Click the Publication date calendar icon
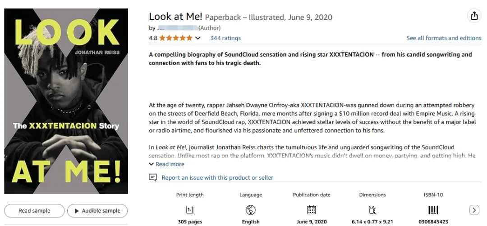Viewport: 487px width, 226px height. click(312, 209)
